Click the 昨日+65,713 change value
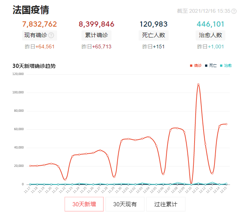 (97, 46)
